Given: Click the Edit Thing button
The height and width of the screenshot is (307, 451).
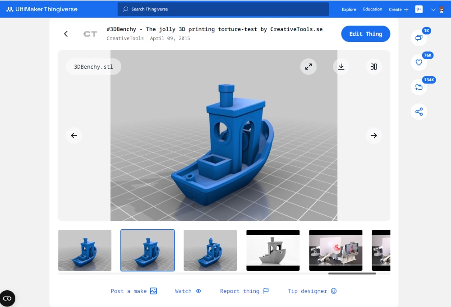Looking at the screenshot, I should click(366, 34).
